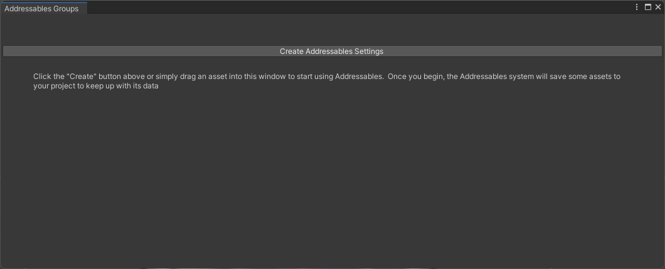The image size is (665, 269).
Task: Select the Addressables Groups tab
Action: (42, 9)
